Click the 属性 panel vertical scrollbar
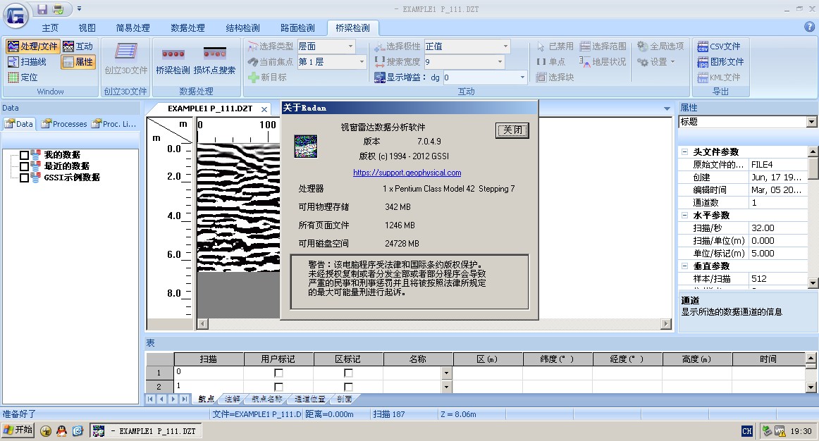Viewport: 819px width, 441px height. point(813,217)
